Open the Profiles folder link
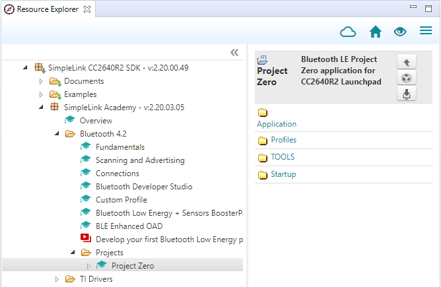The image size is (441, 287). [x=283, y=140]
